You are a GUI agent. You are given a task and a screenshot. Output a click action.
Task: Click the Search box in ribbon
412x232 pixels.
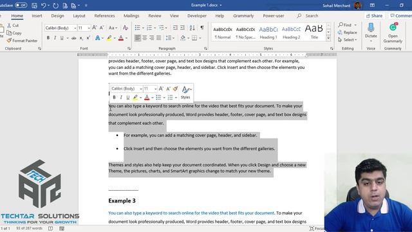[x=312, y=15]
